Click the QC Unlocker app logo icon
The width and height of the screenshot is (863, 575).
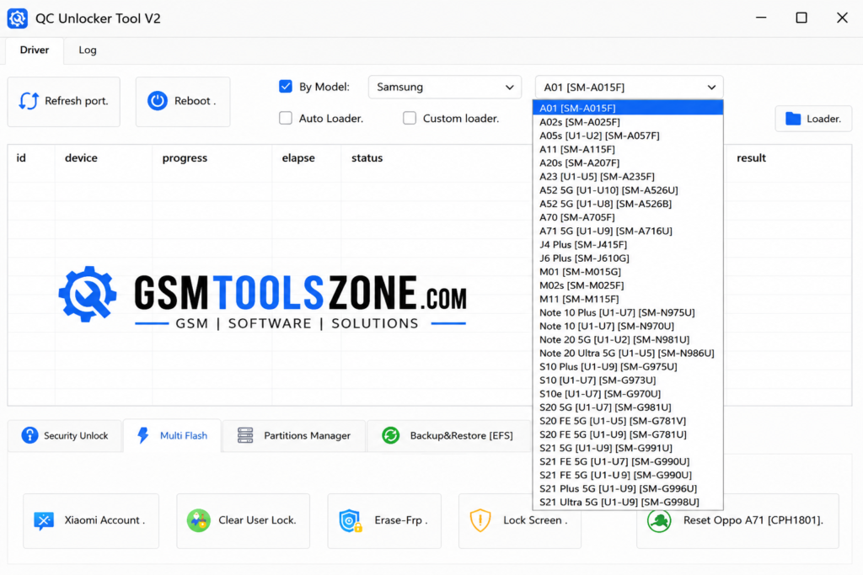(18, 19)
